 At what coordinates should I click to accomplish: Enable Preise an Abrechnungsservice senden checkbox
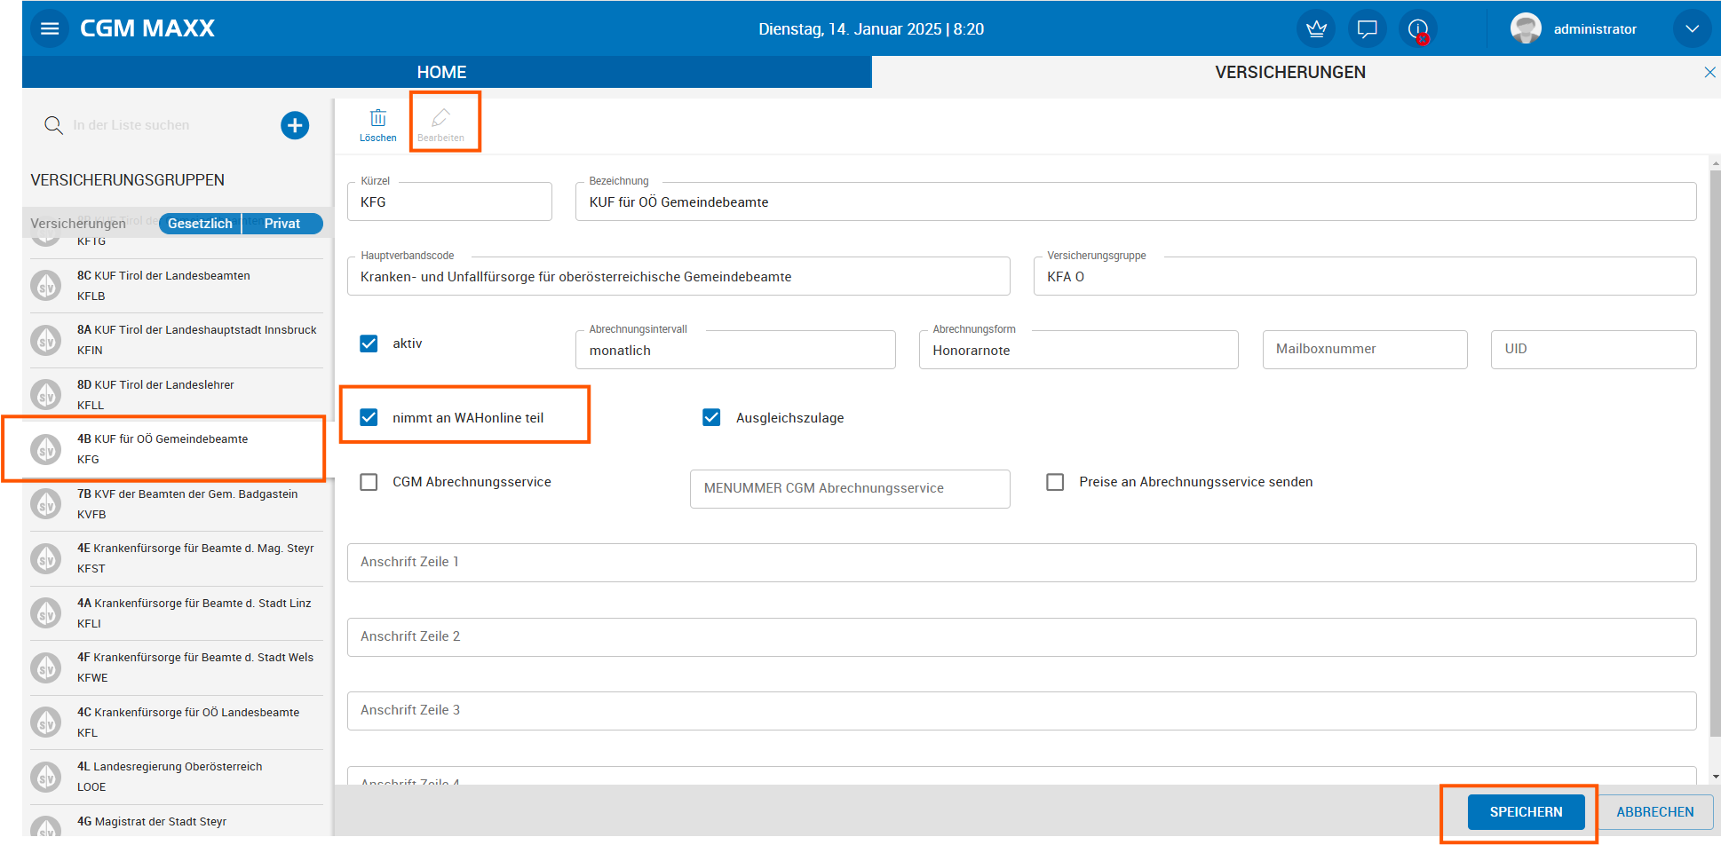pos(1055,482)
